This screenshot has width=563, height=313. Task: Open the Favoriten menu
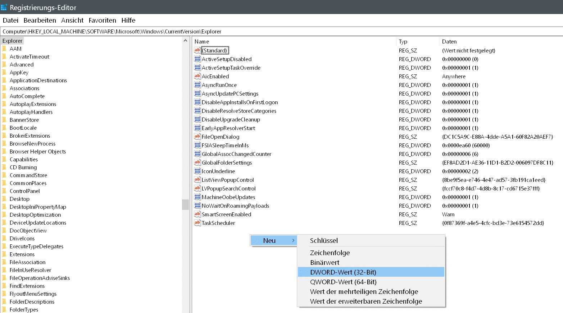102,20
